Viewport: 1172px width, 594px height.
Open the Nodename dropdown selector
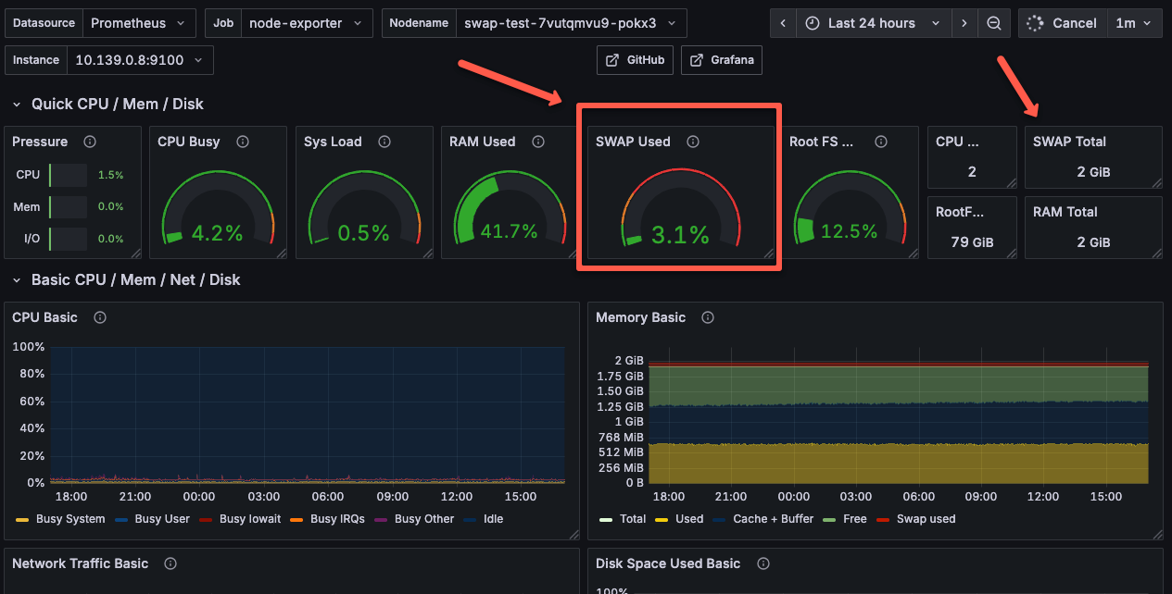[x=571, y=23]
